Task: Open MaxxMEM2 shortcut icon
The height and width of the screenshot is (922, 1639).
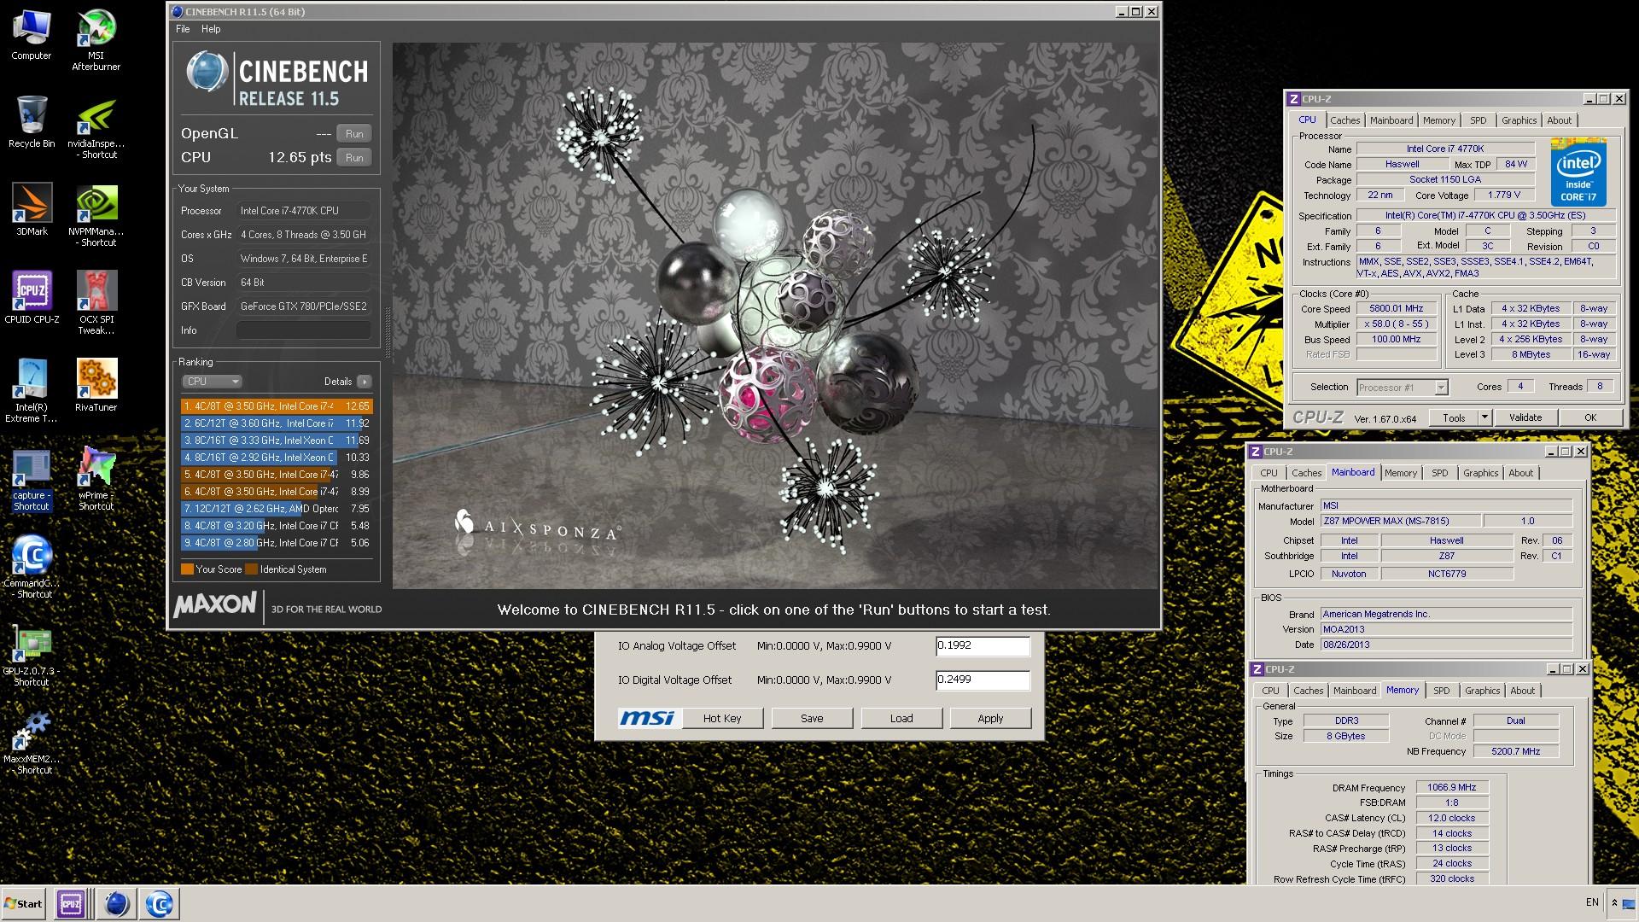Action: (x=32, y=744)
